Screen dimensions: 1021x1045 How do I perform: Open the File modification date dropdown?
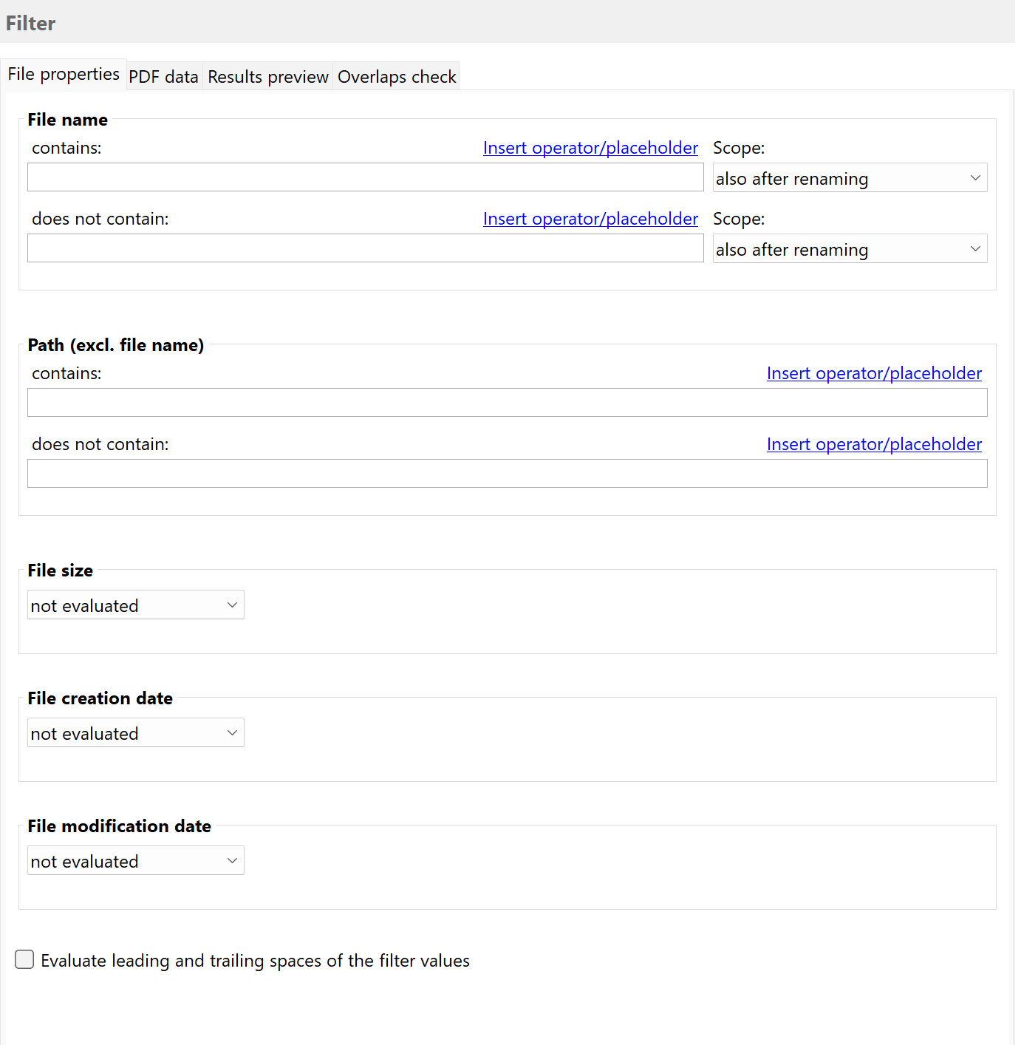click(136, 860)
